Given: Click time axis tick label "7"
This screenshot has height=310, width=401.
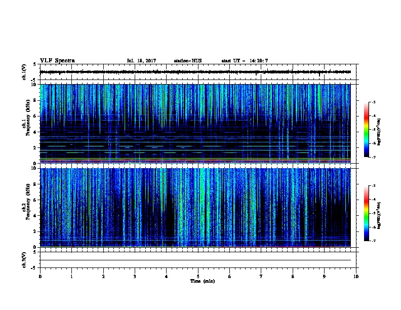Looking at the screenshot, I should (x=261, y=277).
